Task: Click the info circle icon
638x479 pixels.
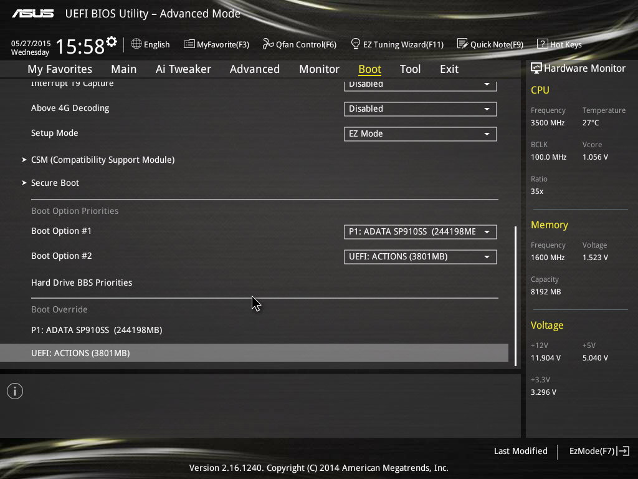Action: point(15,391)
